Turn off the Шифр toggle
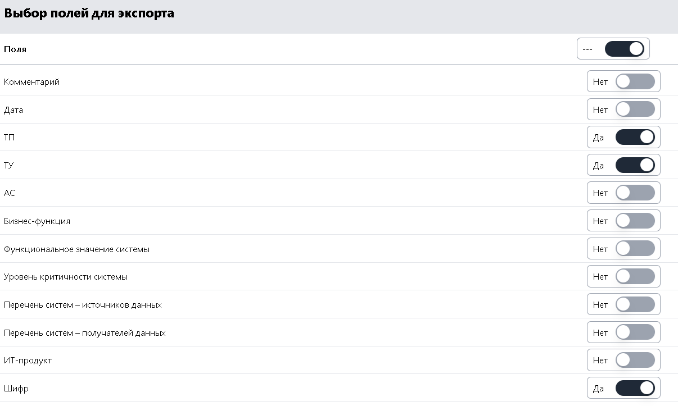 (635, 388)
